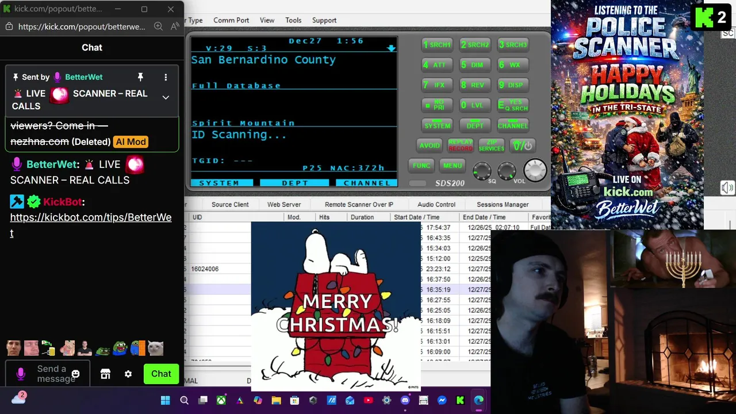The width and height of the screenshot is (736, 414).
Task: Click the gray SYSTEM keypad button
Action: [x=437, y=125]
